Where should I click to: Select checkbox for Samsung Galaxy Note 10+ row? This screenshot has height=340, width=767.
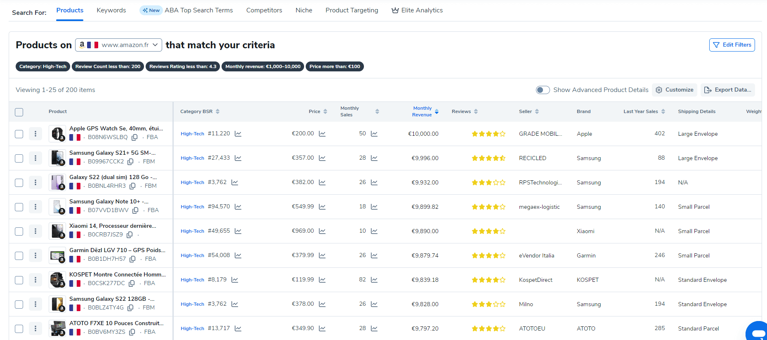coord(19,207)
